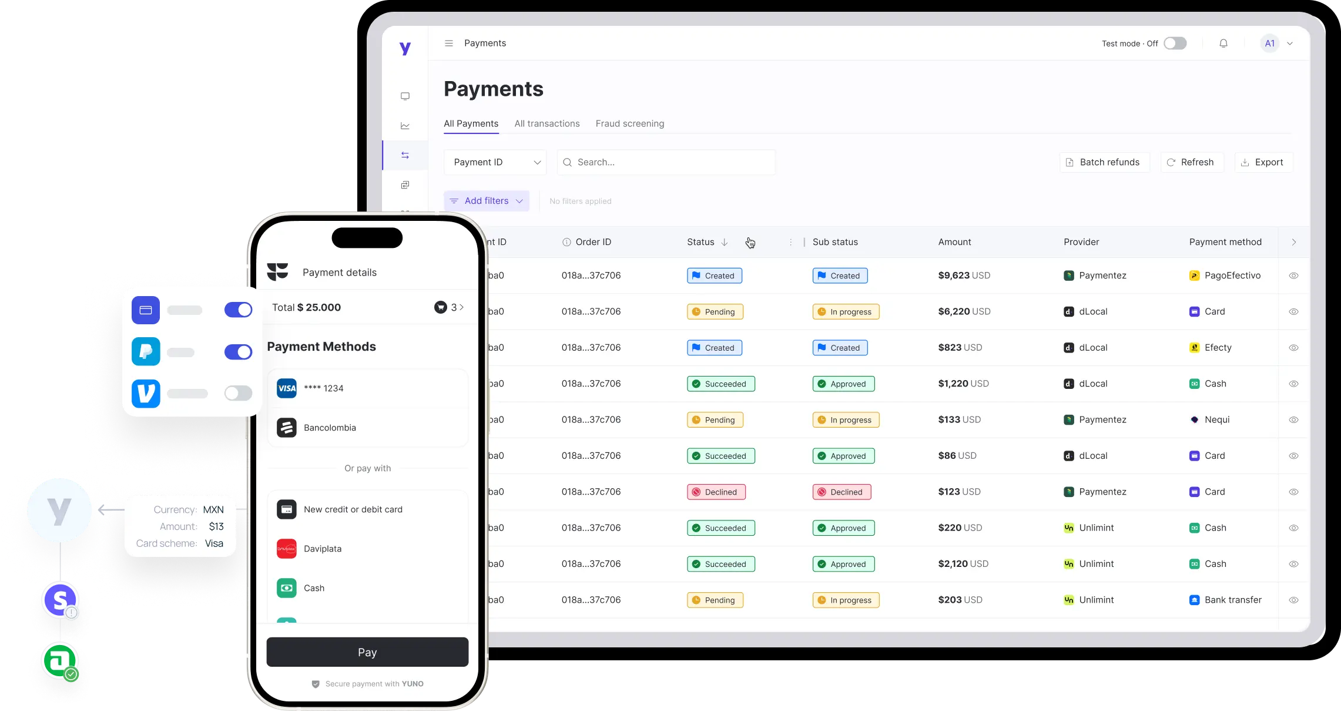Click the Search payments input field
The height and width of the screenshot is (712, 1341).
(666, 162)
